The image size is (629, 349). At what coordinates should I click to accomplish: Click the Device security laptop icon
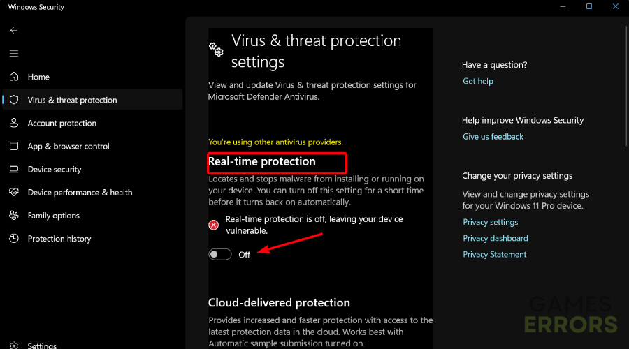pyautogui.click(x=13, y=169)
